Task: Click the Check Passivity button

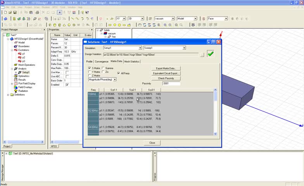Action: tap(166, 78)
